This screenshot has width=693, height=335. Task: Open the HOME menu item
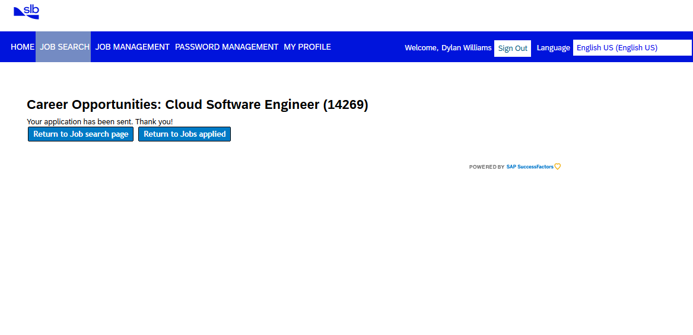23,47
